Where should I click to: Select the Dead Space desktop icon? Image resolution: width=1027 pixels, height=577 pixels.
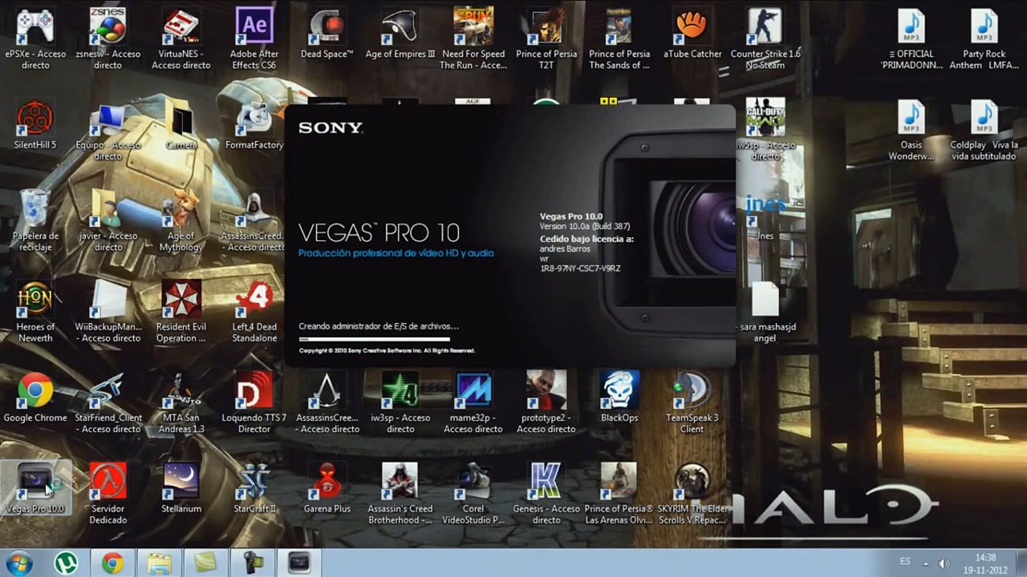click(327, 32)
